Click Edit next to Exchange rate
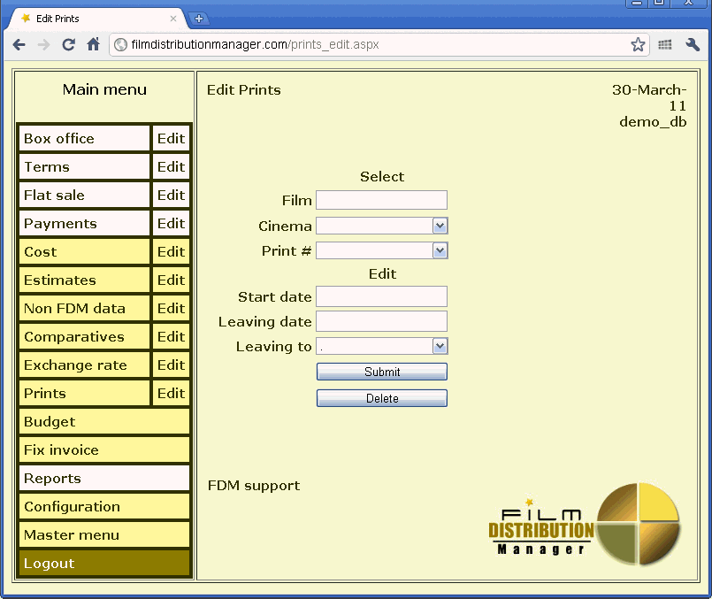Viewport: 712px width, 599px height. (171, 365)
